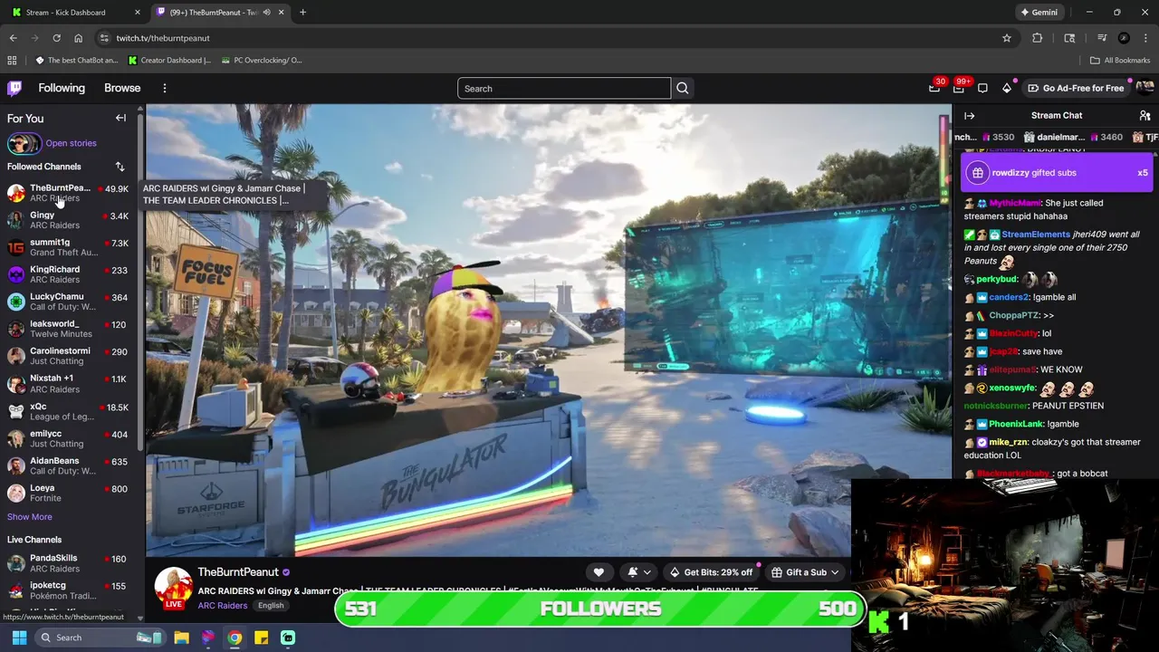Open a new browser tab

click(302, 13)
